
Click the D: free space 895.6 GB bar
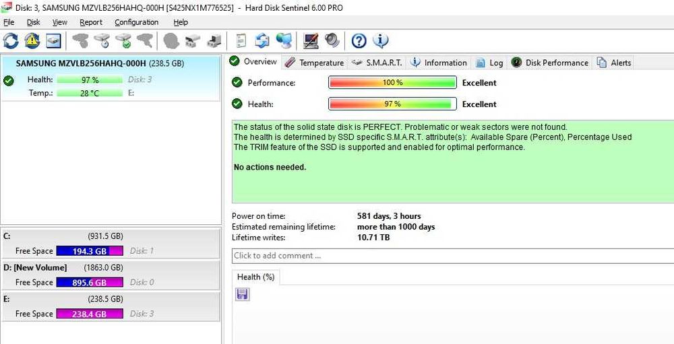tap(90, 282)
